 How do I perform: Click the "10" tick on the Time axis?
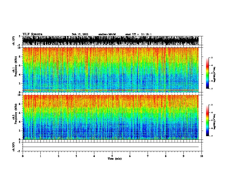point(201,156)
